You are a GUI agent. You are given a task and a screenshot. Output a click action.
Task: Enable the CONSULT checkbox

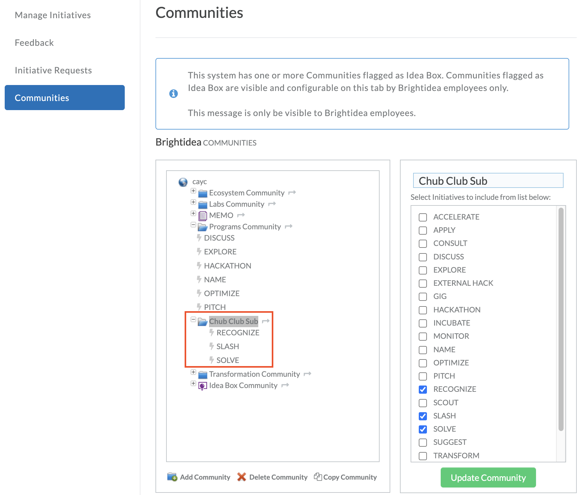pos(423,244)
